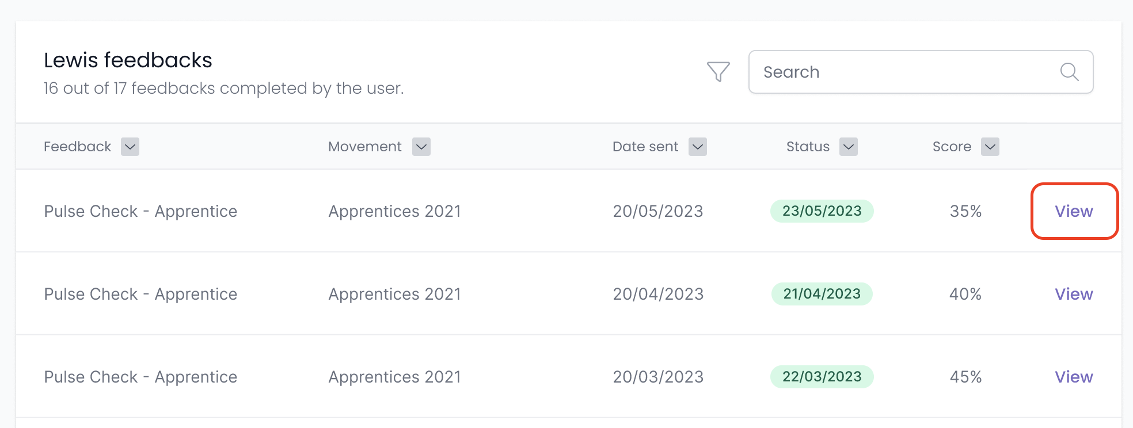Click the Date sent header label

pyautogui.click(x=645, y=147)
